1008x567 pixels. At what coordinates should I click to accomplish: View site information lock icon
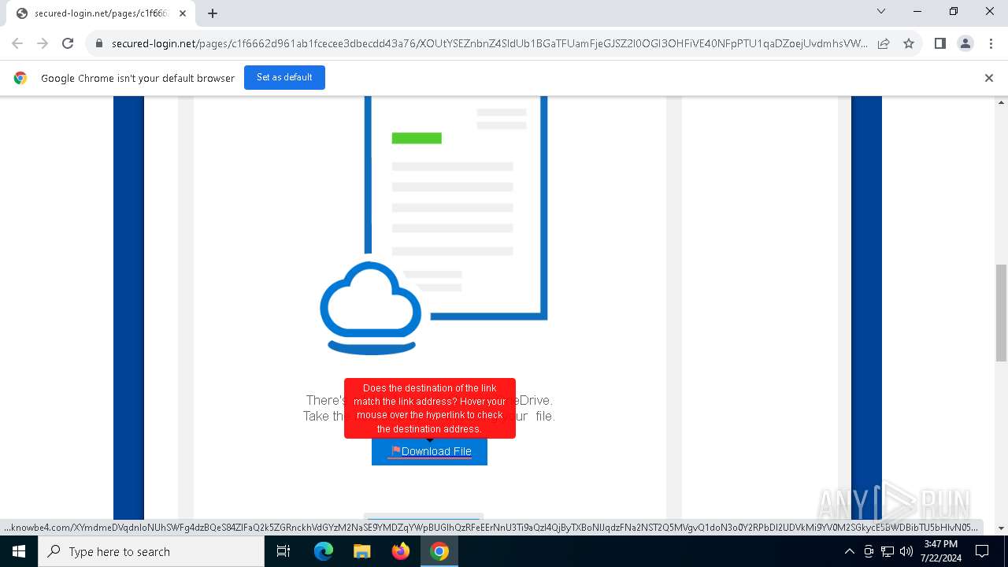tap(99, 43)
